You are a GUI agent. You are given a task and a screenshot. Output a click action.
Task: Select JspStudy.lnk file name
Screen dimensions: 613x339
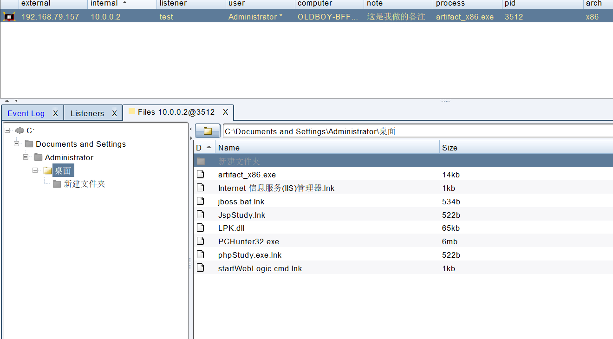pyautogui.click(x=242, y=215)
